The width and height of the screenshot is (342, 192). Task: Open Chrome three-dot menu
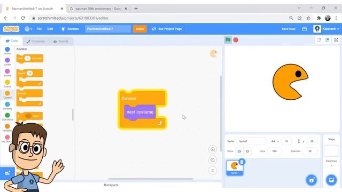tap(336, 18)
